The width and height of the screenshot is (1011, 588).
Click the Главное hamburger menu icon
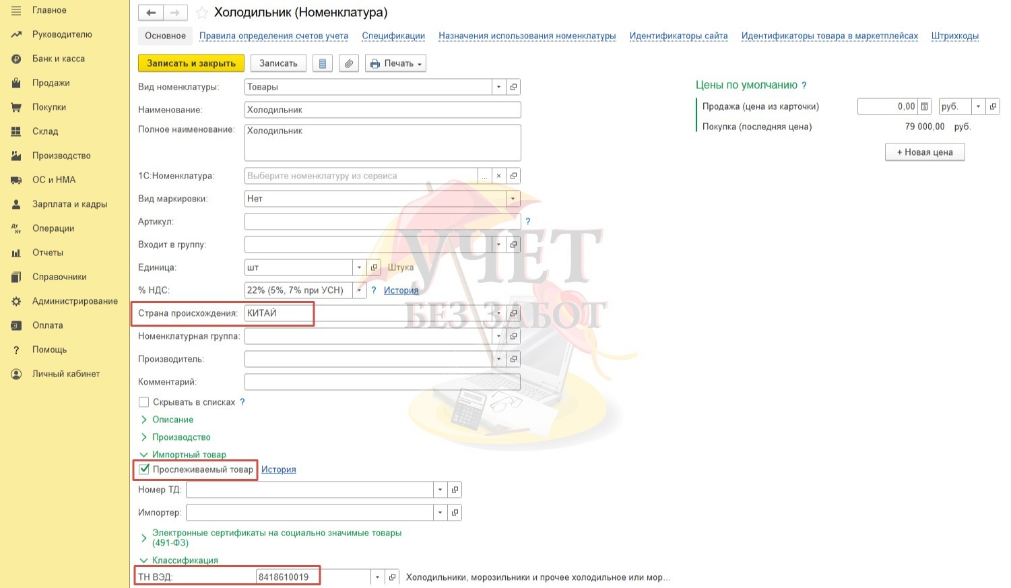[16, 10]
